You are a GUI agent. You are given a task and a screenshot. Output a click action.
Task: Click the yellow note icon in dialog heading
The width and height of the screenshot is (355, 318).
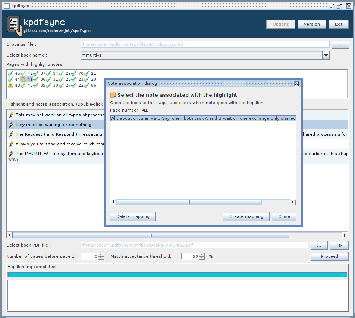[113, 95]
